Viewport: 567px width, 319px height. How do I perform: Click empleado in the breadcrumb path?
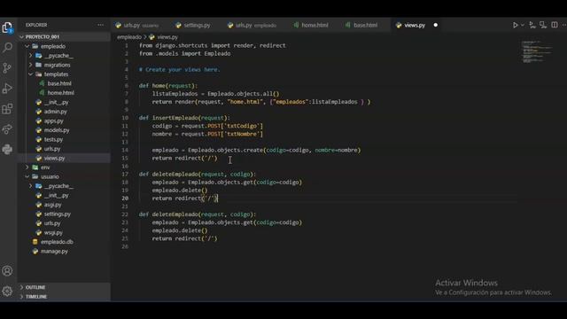pyautogui.click(x=129, y=37)
